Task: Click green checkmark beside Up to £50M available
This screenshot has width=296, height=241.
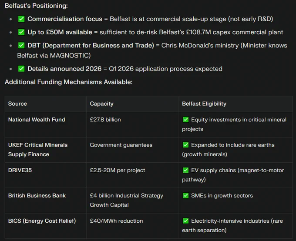Action: click(x=21, y=32)
